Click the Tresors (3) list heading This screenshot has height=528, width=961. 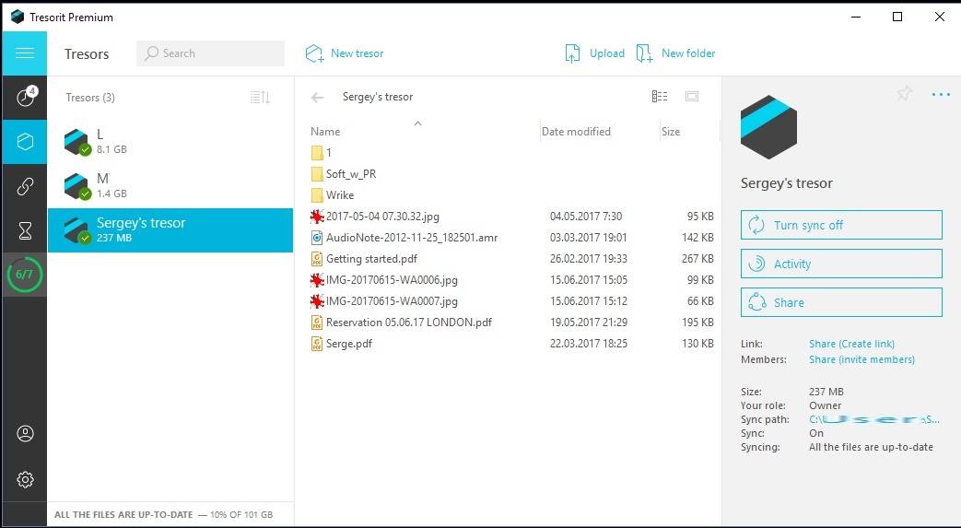pos(90,98)
